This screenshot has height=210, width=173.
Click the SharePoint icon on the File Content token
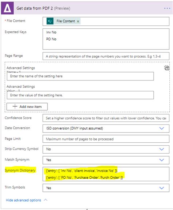point(50,21)
